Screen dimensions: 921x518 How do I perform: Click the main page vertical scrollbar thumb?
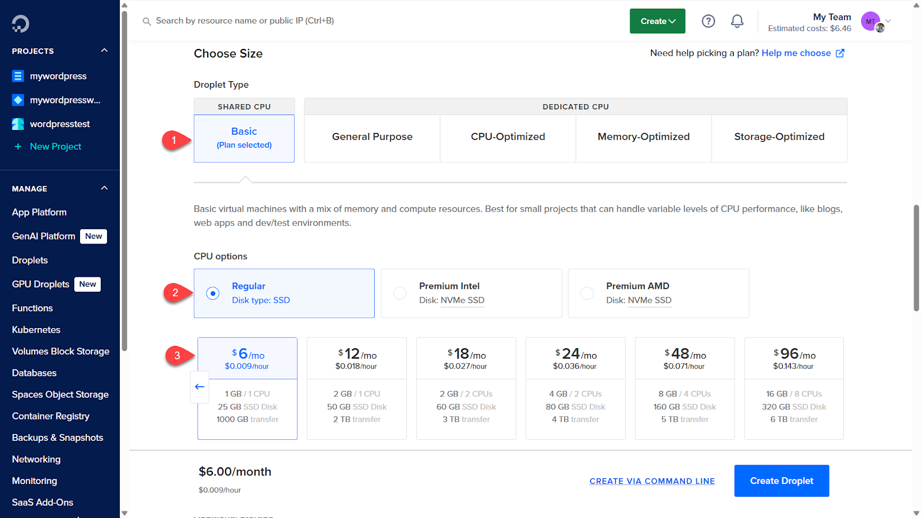(x=916, y=258)
